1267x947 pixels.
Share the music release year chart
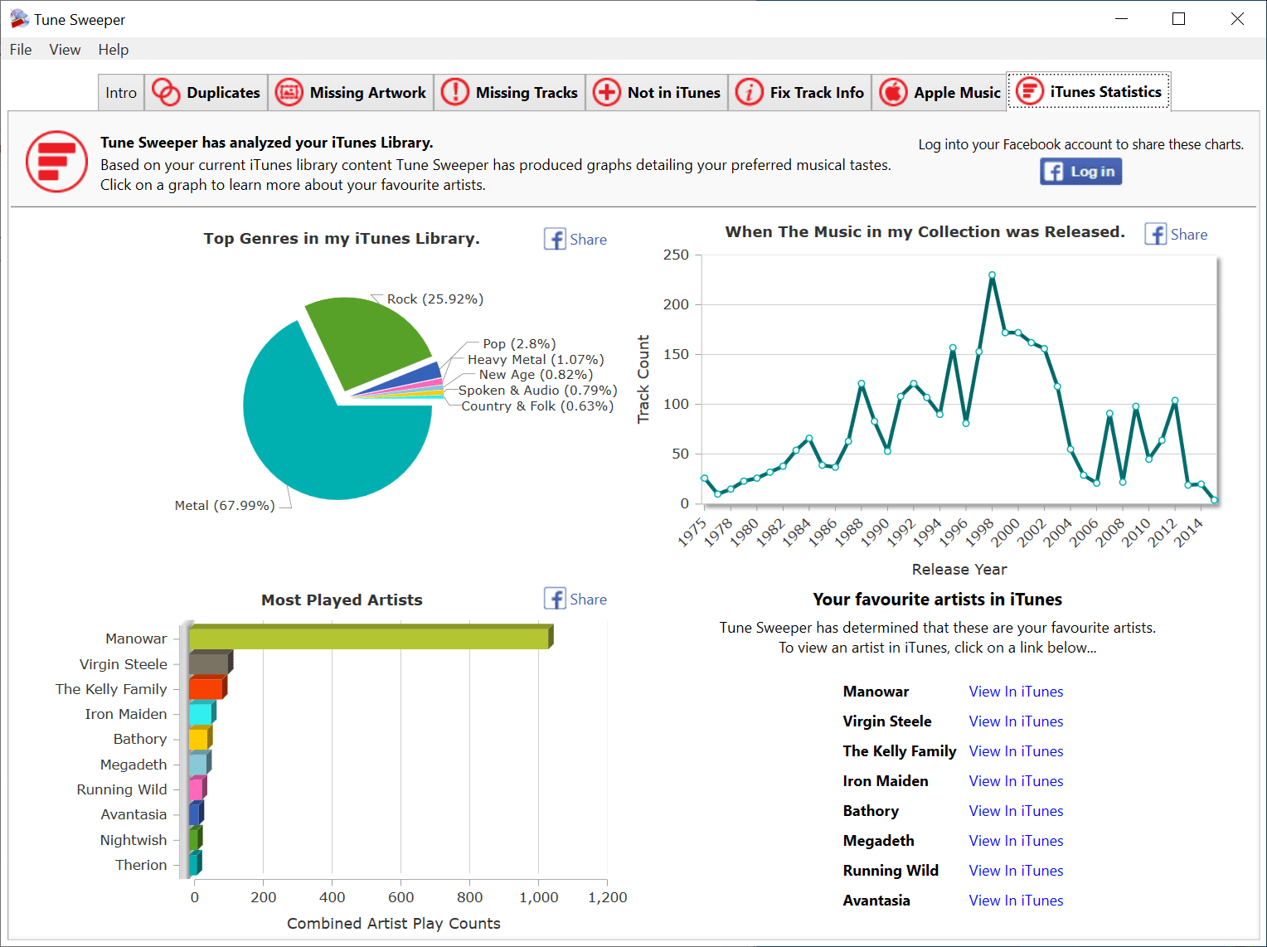[1188, 235]
